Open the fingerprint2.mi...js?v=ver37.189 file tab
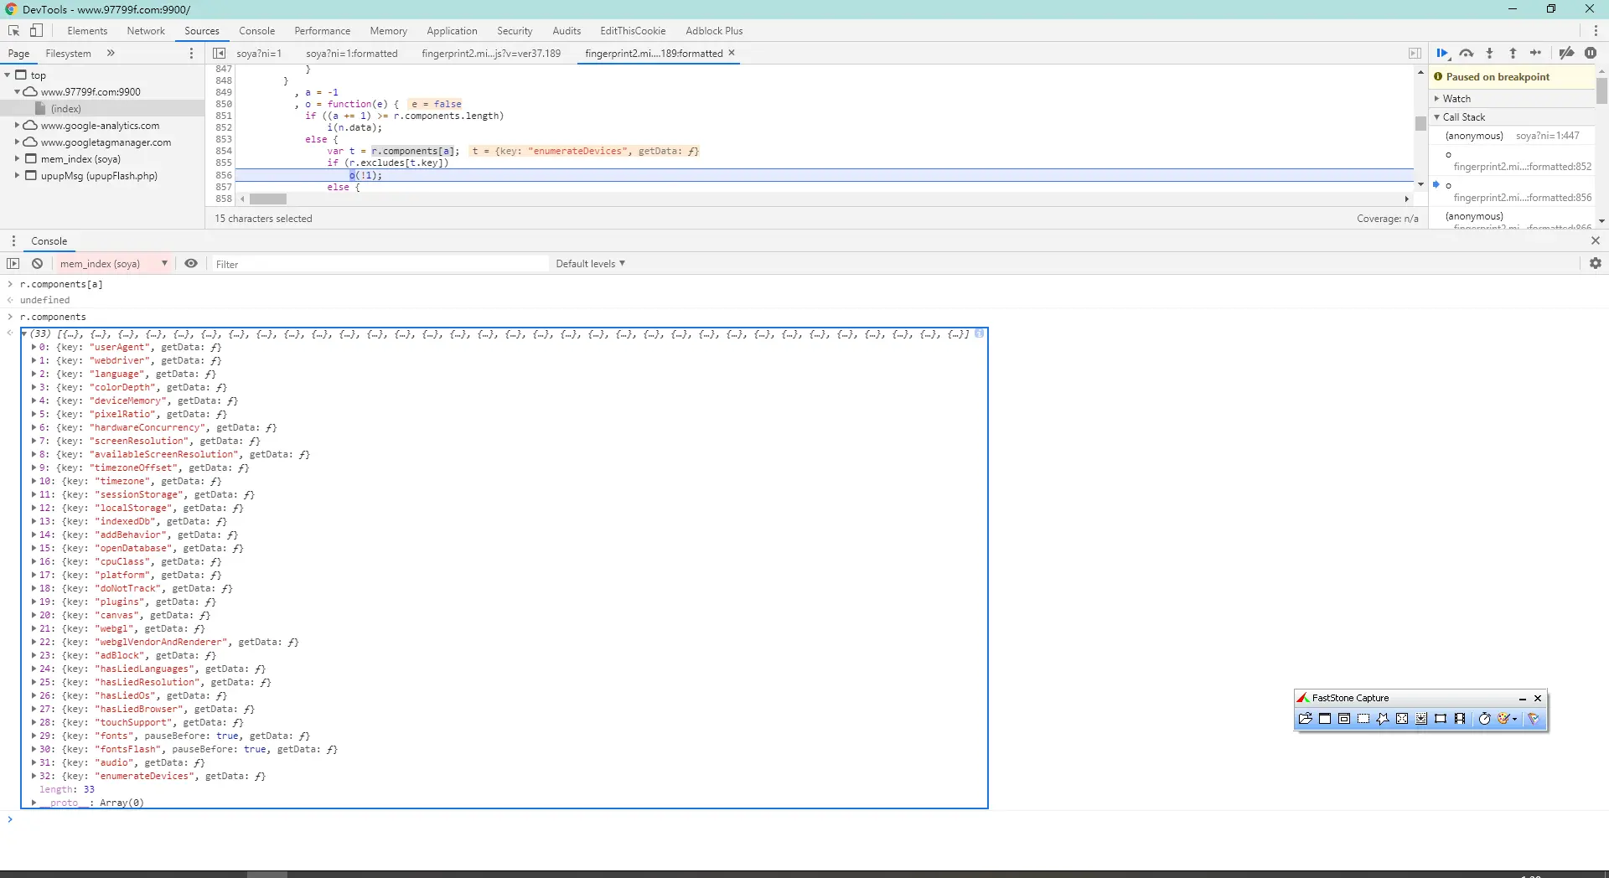 [491, 53]
